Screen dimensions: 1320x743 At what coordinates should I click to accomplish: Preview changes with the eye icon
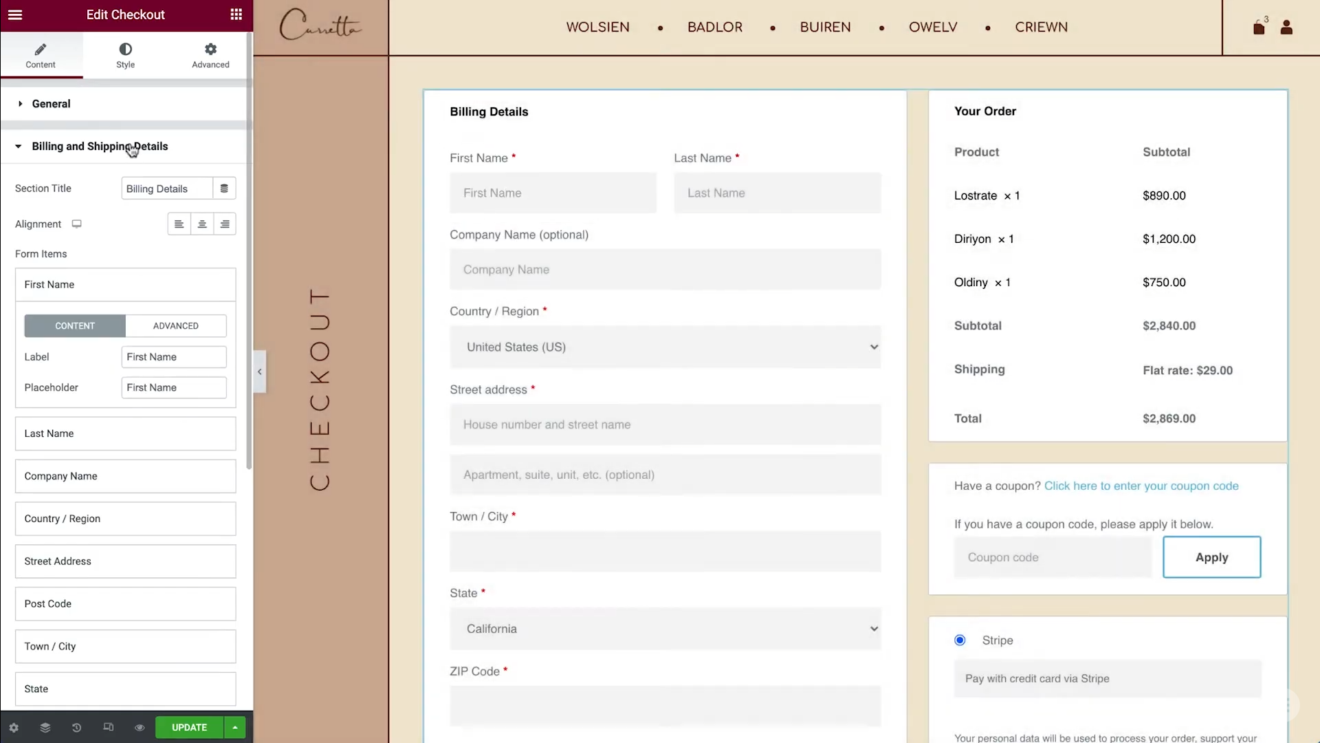coord(140,727)
